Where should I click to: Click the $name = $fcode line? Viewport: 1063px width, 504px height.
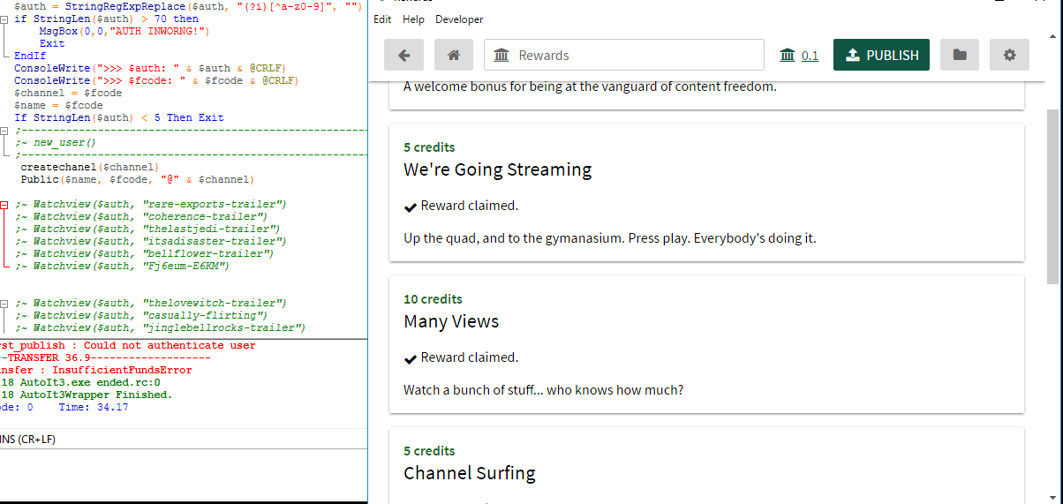58,105
